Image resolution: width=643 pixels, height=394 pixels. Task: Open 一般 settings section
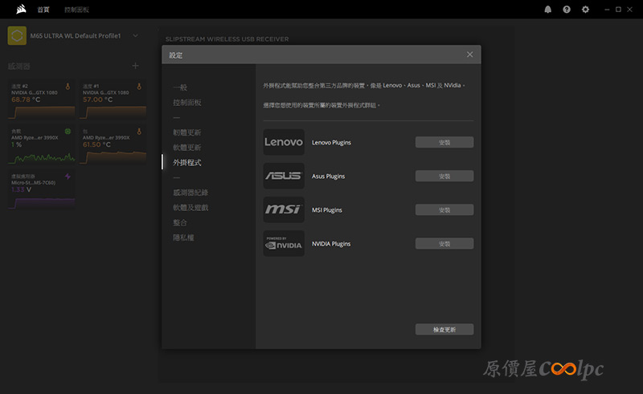click(180, 87)
